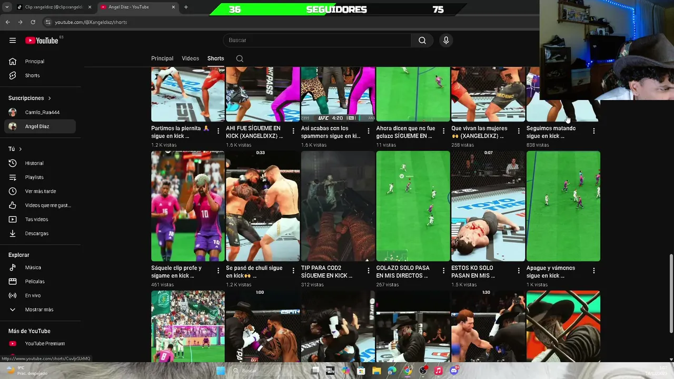Screen dimensions: 674x379
Task: Click the Windows taskbar Buscar box
Action: (269, 371)
